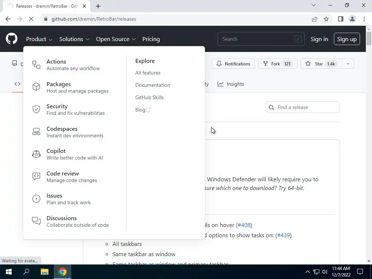The width and height of the screenshot is (372, 279).
Task: Click the Chrome address bar URL
Action: click(x=94, y=19)
